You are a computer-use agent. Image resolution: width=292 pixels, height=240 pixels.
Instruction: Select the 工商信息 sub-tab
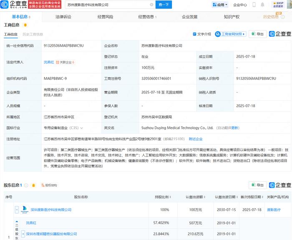click(x=10, y=34)
